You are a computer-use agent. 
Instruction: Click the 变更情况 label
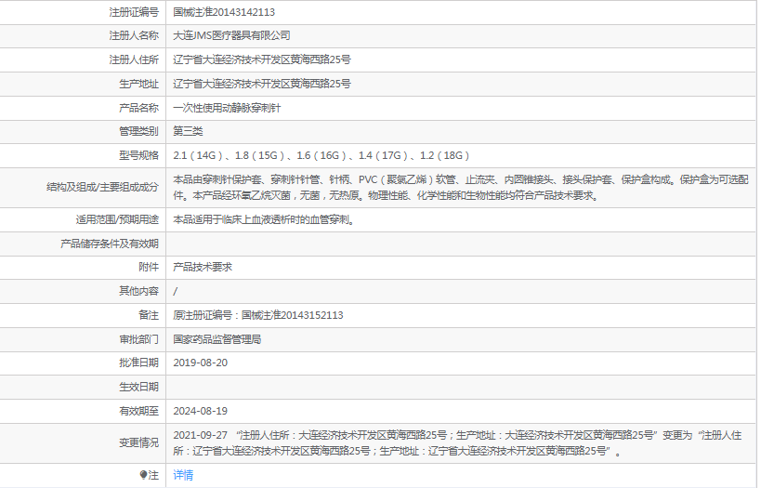click(x=138, y=442)
